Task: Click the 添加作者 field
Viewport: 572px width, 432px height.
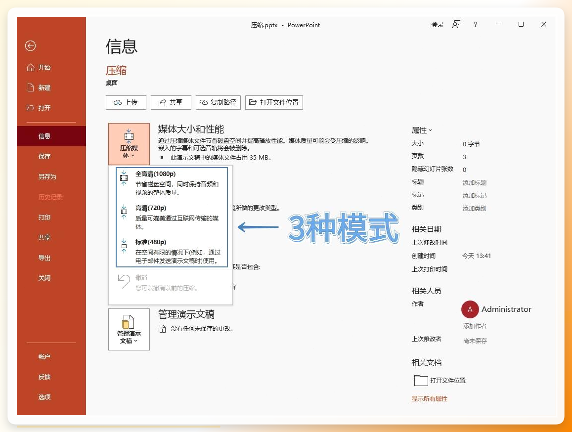Action: (x=475, y=326)
